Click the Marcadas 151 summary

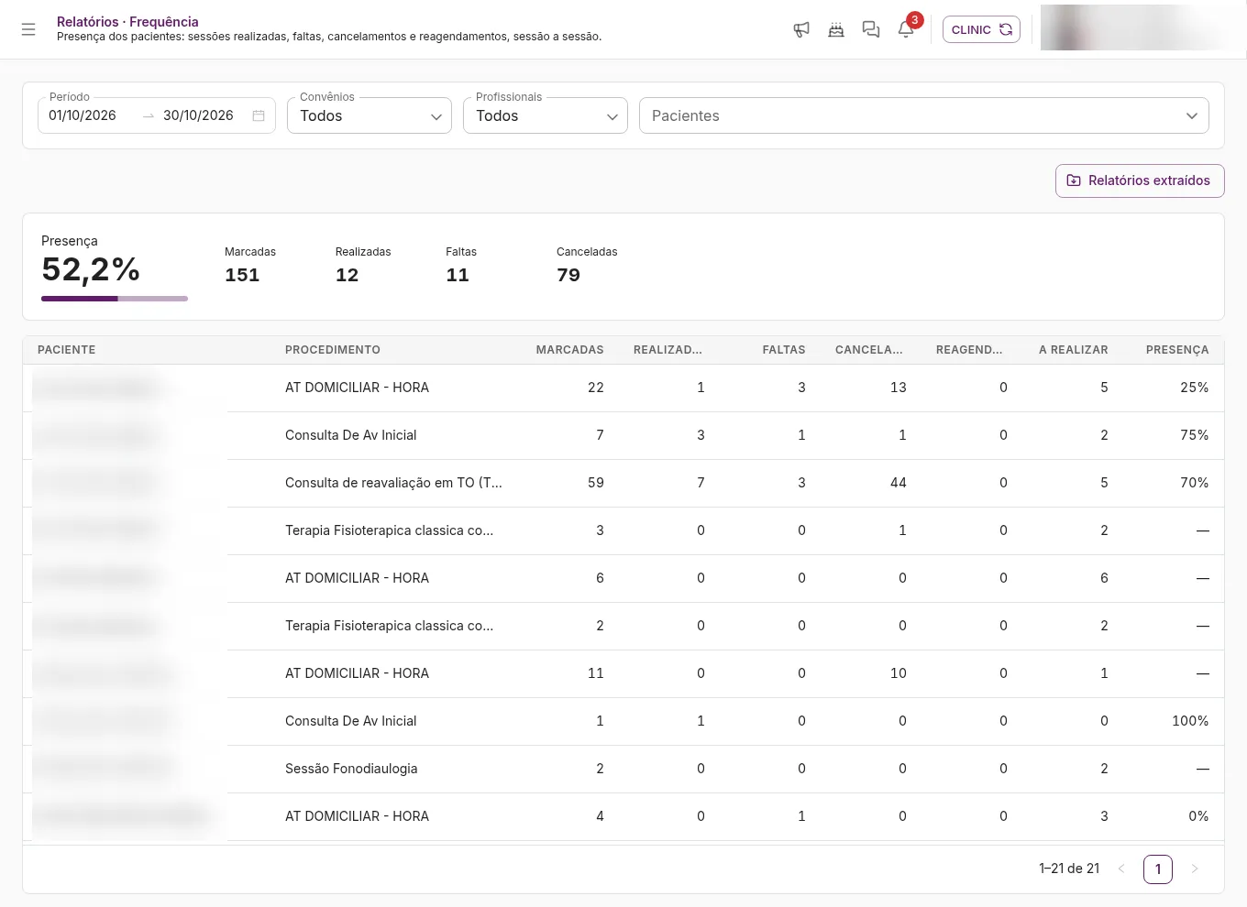click(x=250, y=266)
